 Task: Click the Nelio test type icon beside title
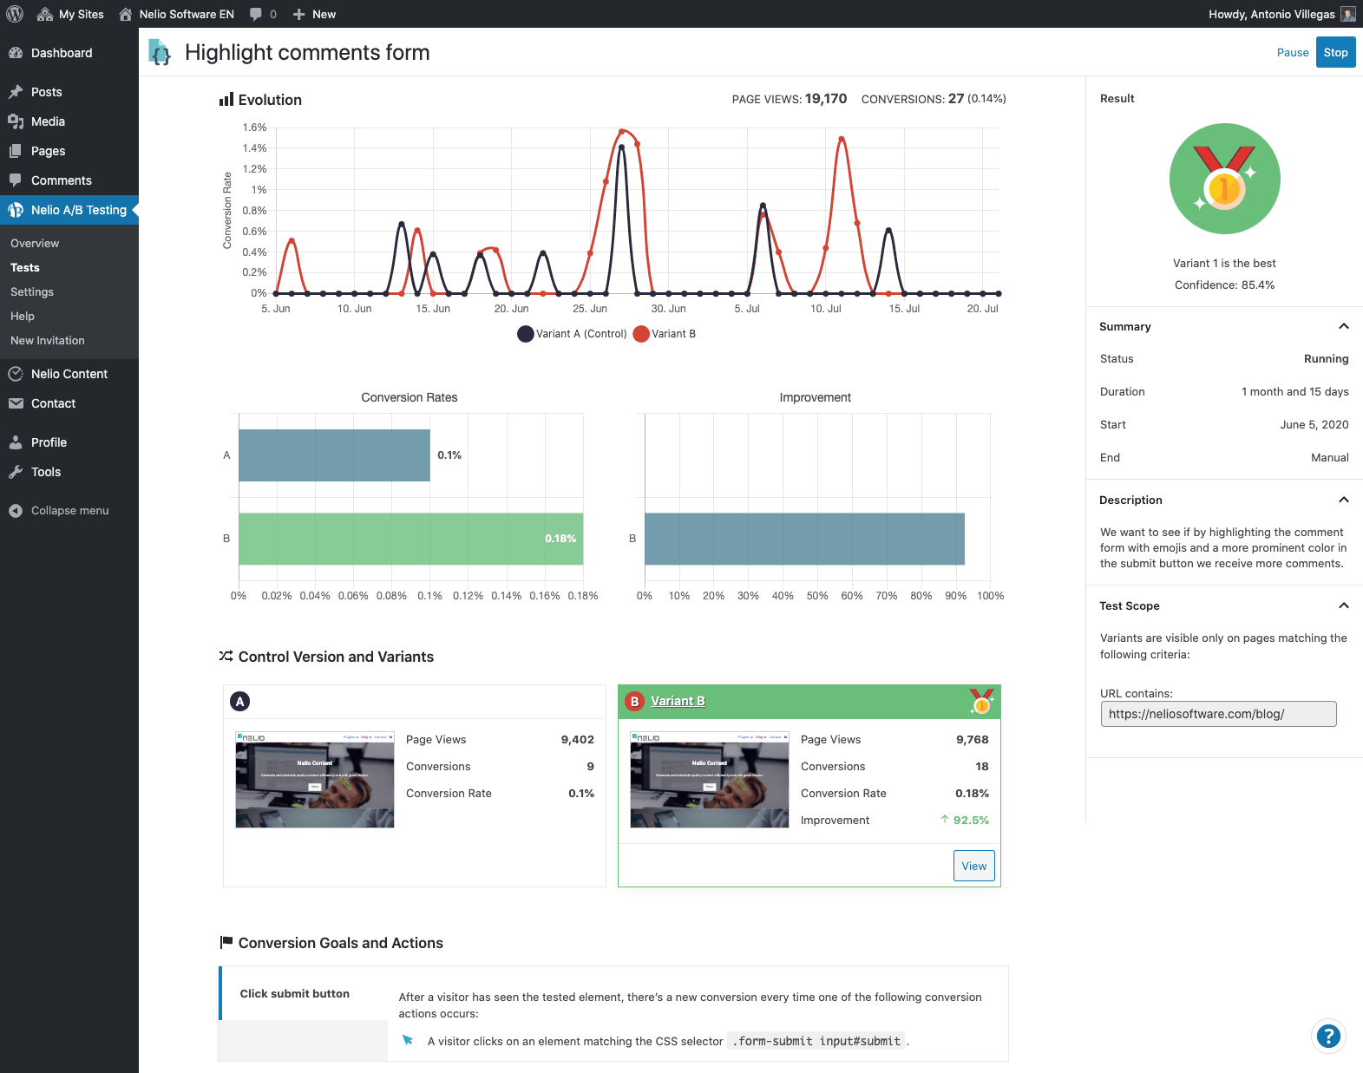point(160,52)
